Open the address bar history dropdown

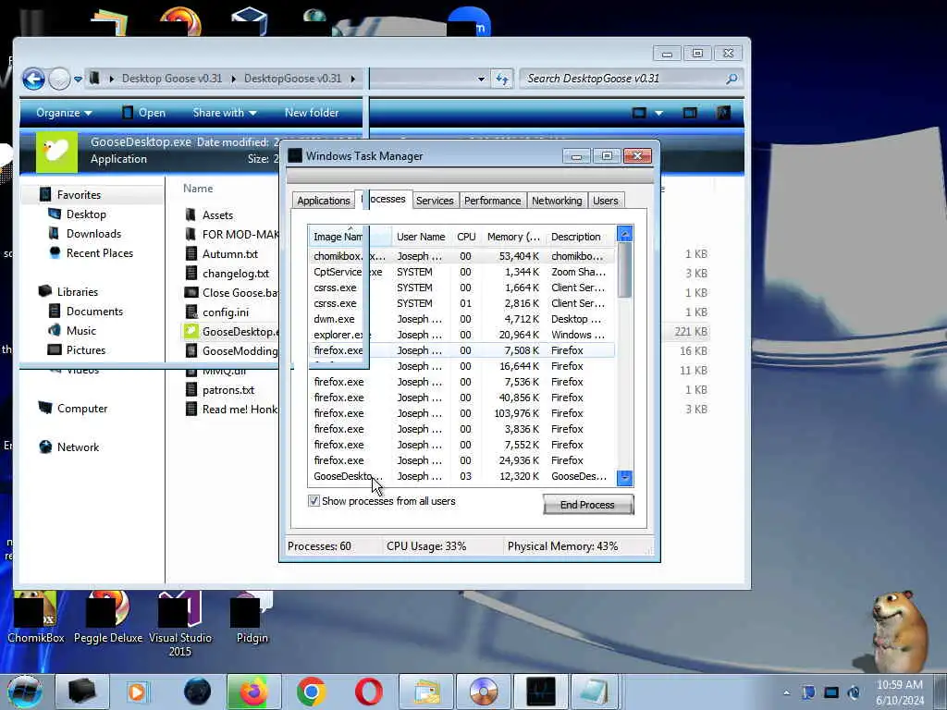coord(481,80)
